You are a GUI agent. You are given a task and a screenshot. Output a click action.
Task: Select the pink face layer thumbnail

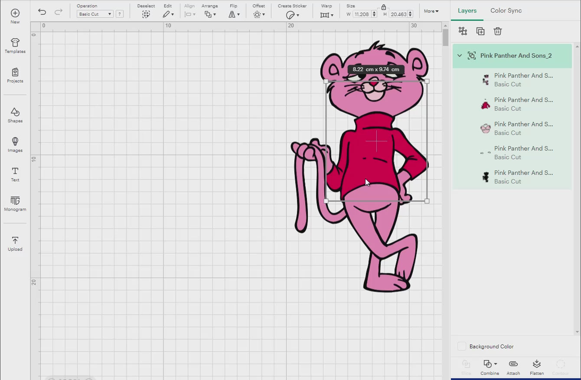[486, 128]
